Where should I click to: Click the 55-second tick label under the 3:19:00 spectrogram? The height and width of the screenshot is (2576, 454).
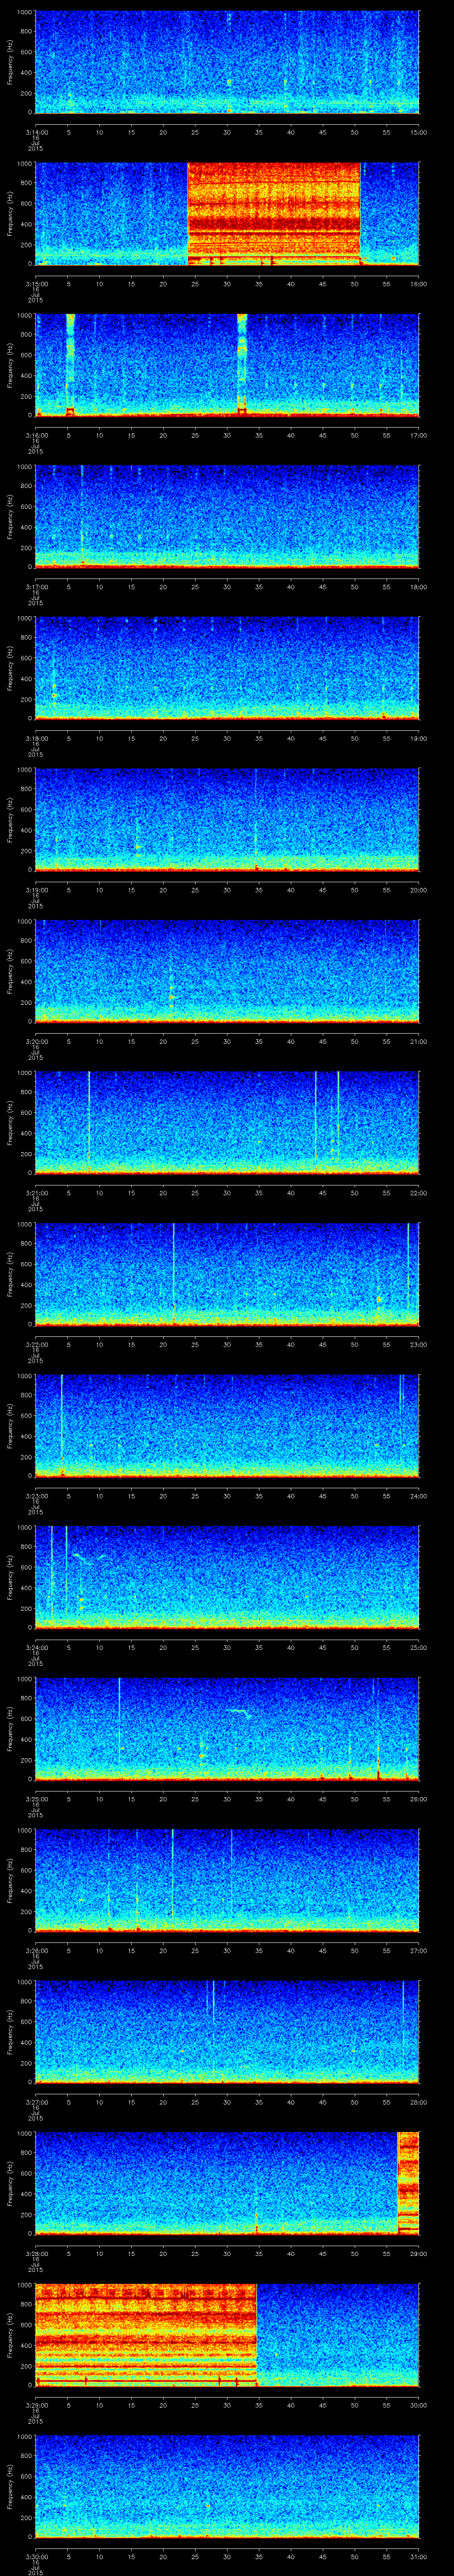tap(386, 889)
